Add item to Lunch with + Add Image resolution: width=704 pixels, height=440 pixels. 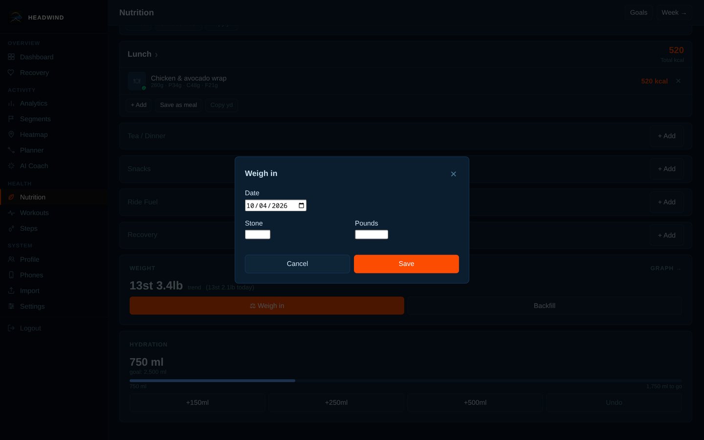(x=138, y=105)
